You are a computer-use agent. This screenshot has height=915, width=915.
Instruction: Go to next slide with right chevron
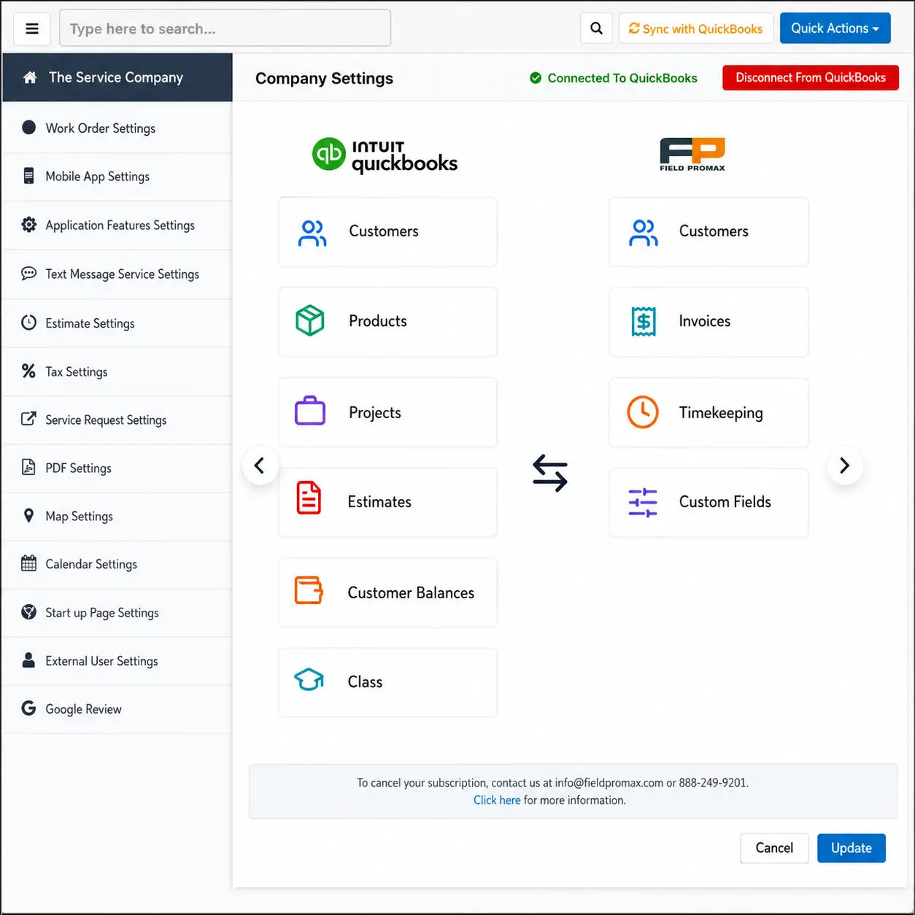tap(845, 466)
